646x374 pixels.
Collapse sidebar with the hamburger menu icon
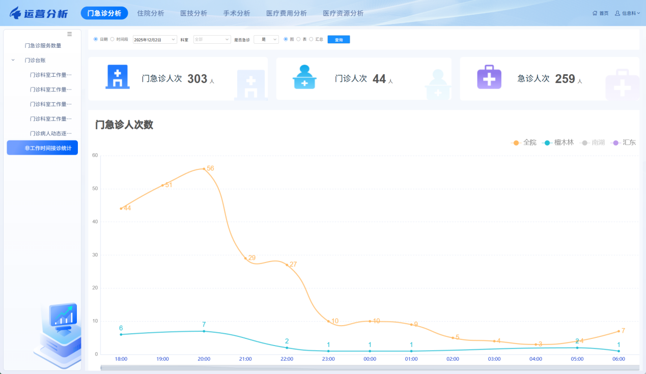70,34
